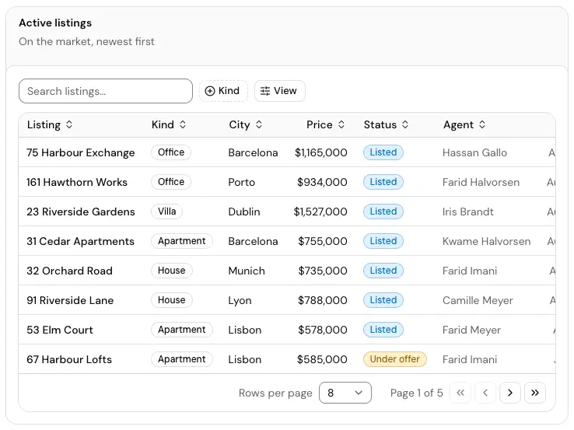Click the House badge for 32 Orchard Road
Viewport: 574px width, 430px height.
pos(172,271)
